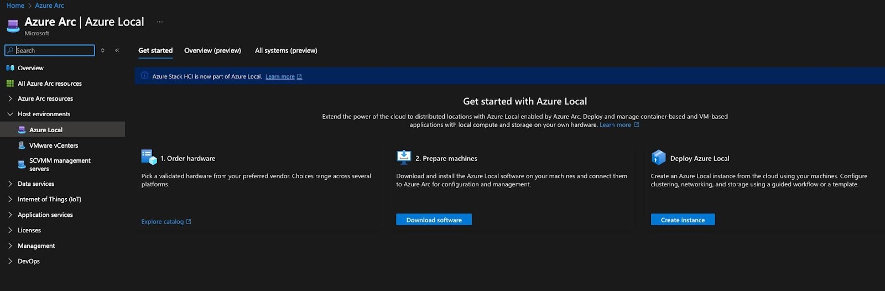885x291 pixels.
Task: Click the Prepare machines download icon
Action: (x=404, y=157)
